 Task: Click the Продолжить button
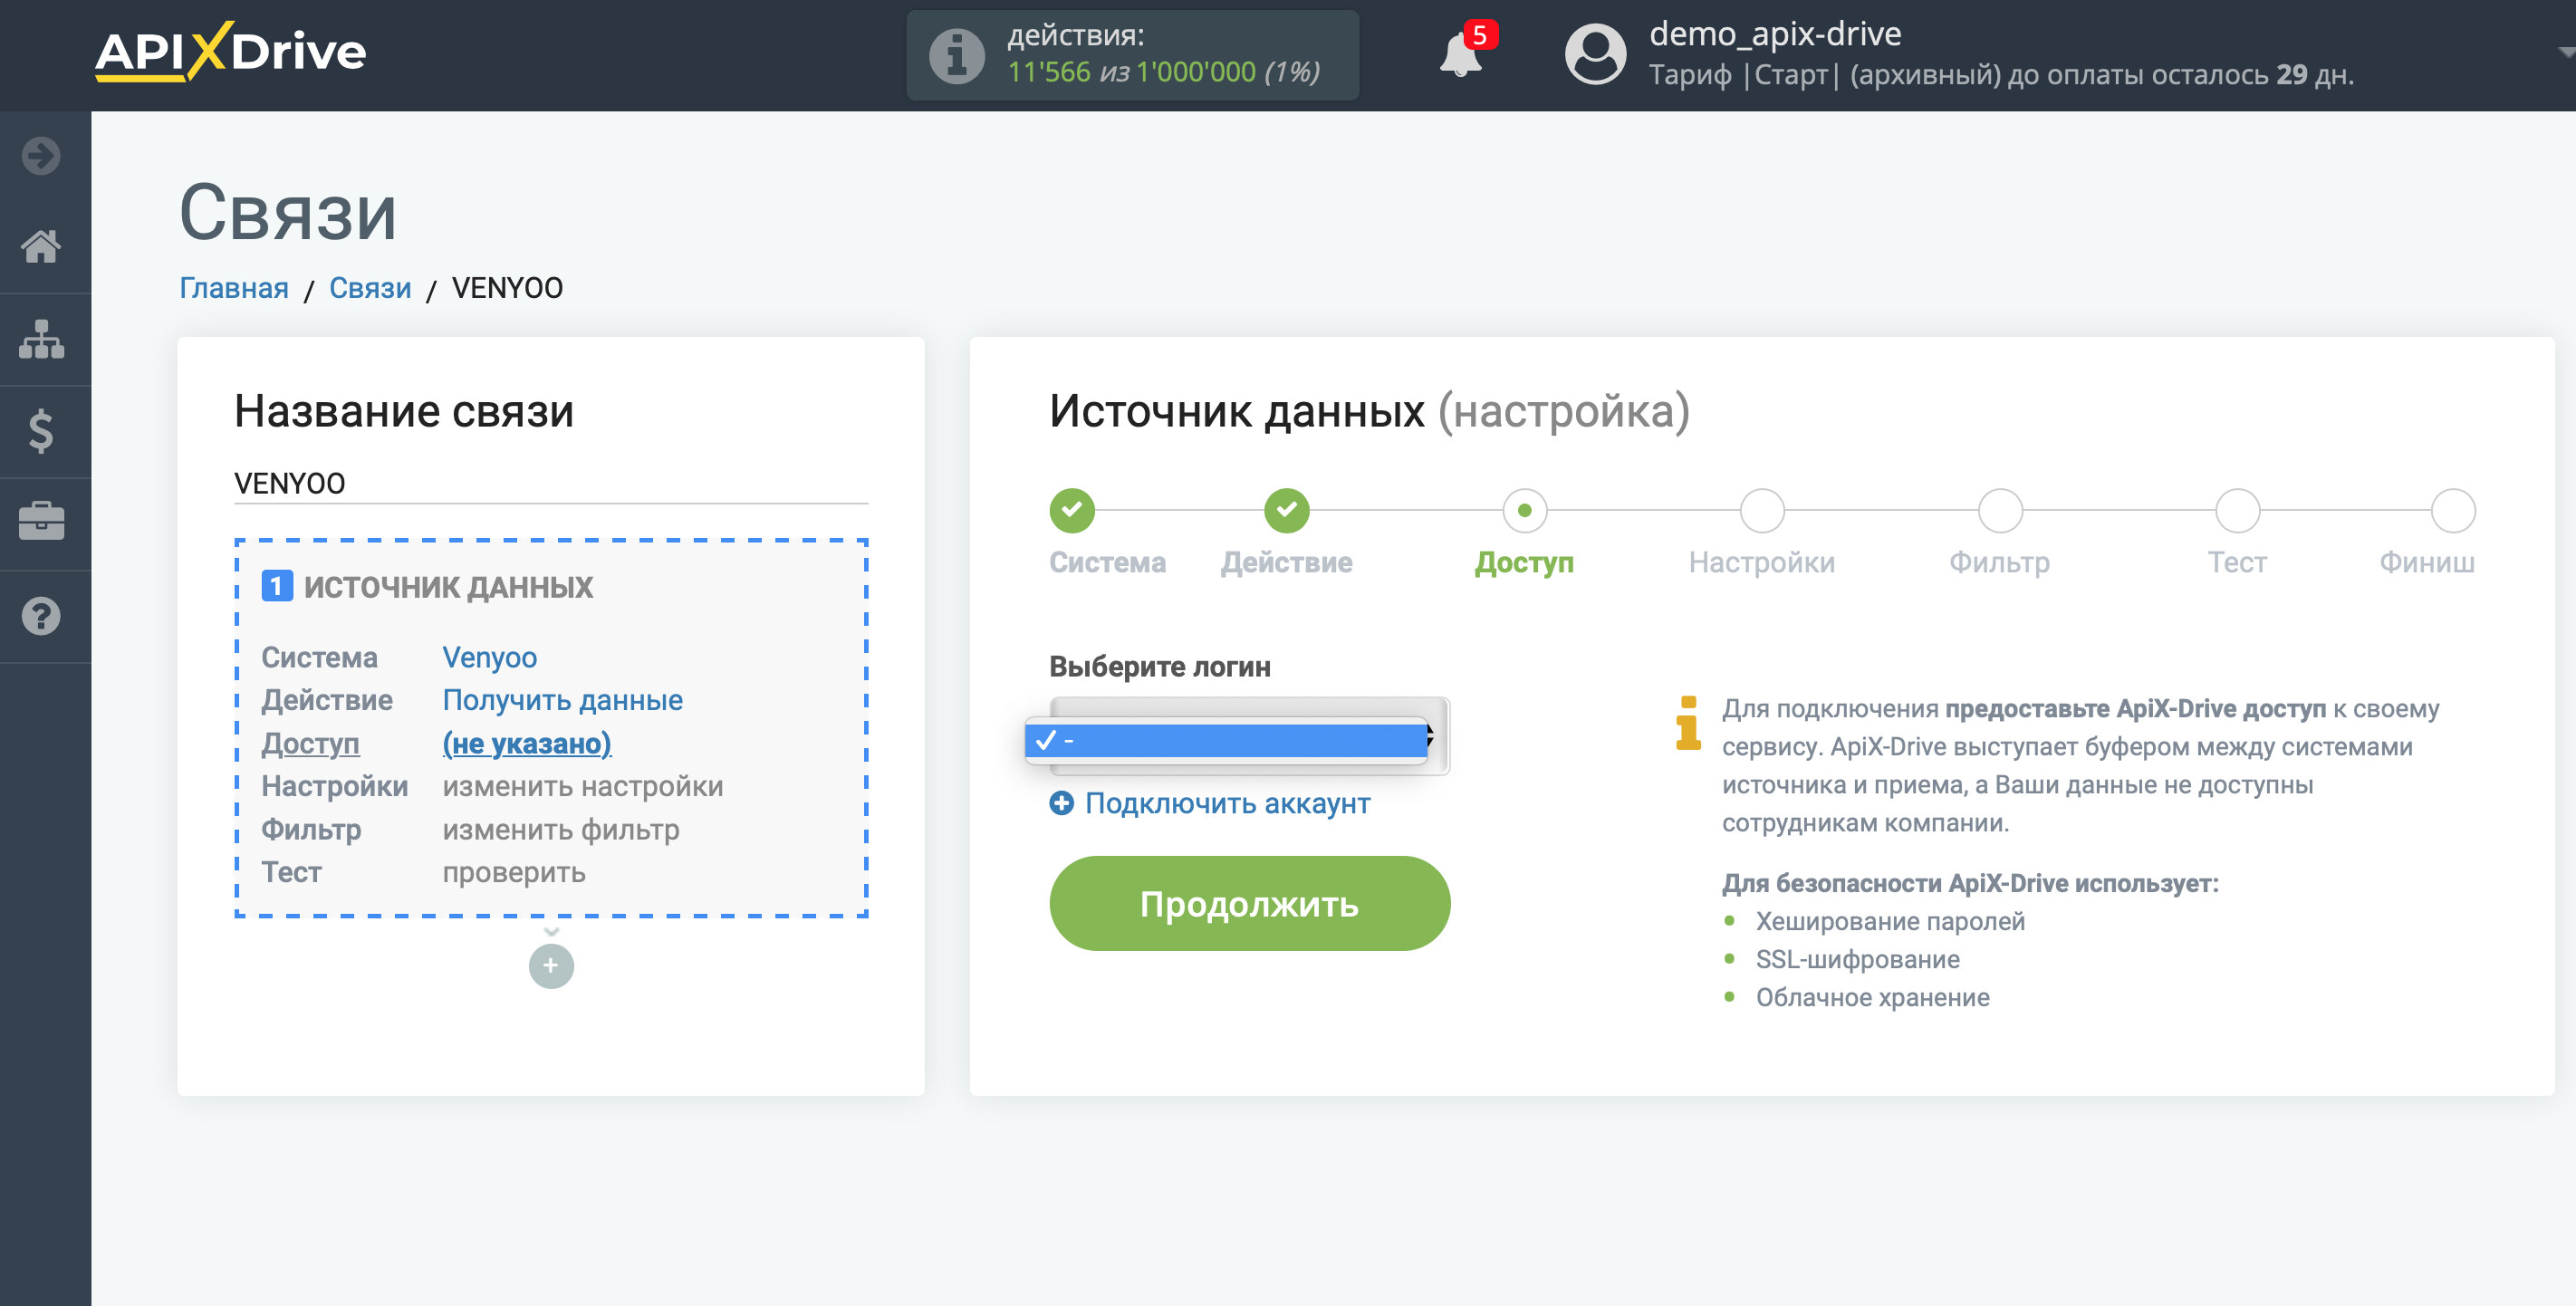coord(1249,903)
